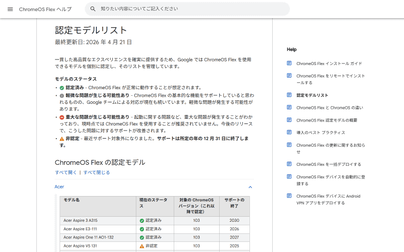
Task: Open ChromeOS Flex をリモートでインストールする link
Action: 331,79
